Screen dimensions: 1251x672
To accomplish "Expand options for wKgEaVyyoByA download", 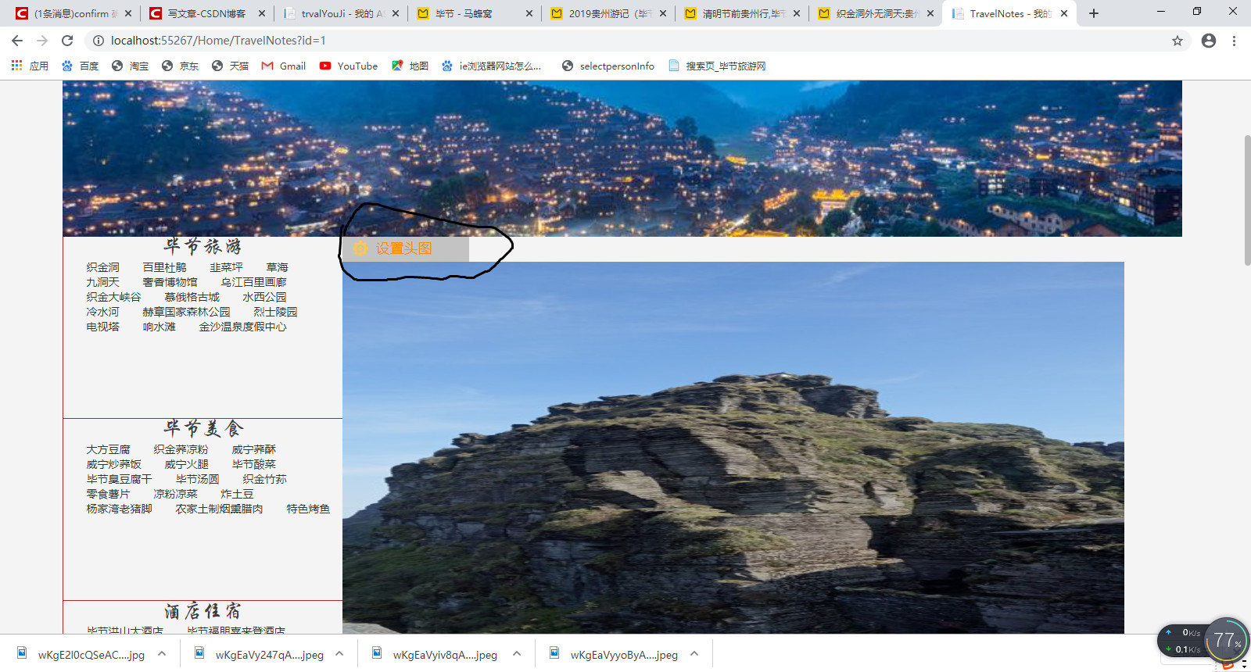I will tap(694, 654).
